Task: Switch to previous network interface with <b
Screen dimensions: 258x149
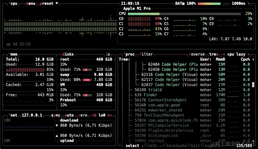Action: [94, 115]
